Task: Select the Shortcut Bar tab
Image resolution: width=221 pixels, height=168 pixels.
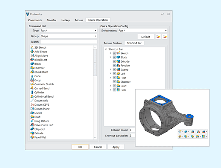Action: 134,43
